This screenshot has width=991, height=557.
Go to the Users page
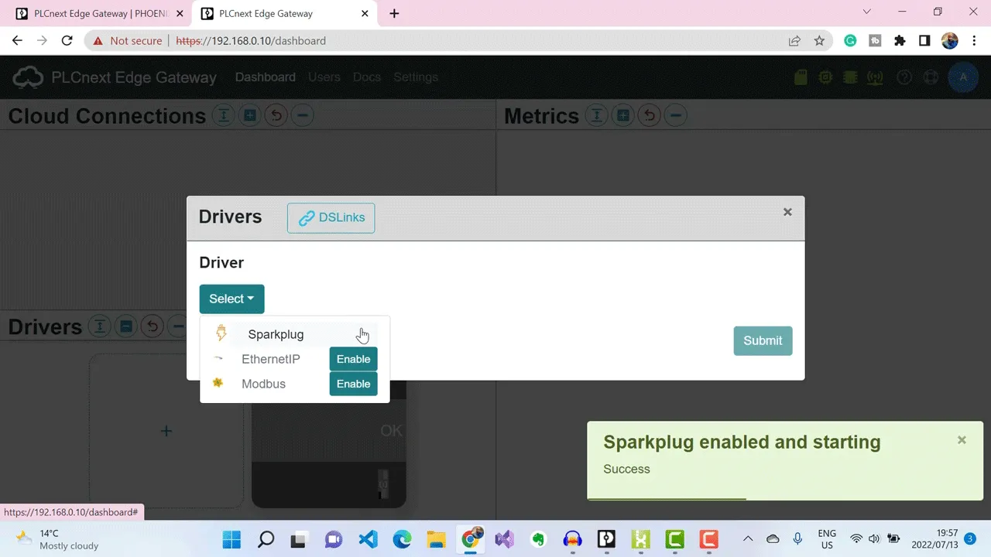tap(324, 77)
